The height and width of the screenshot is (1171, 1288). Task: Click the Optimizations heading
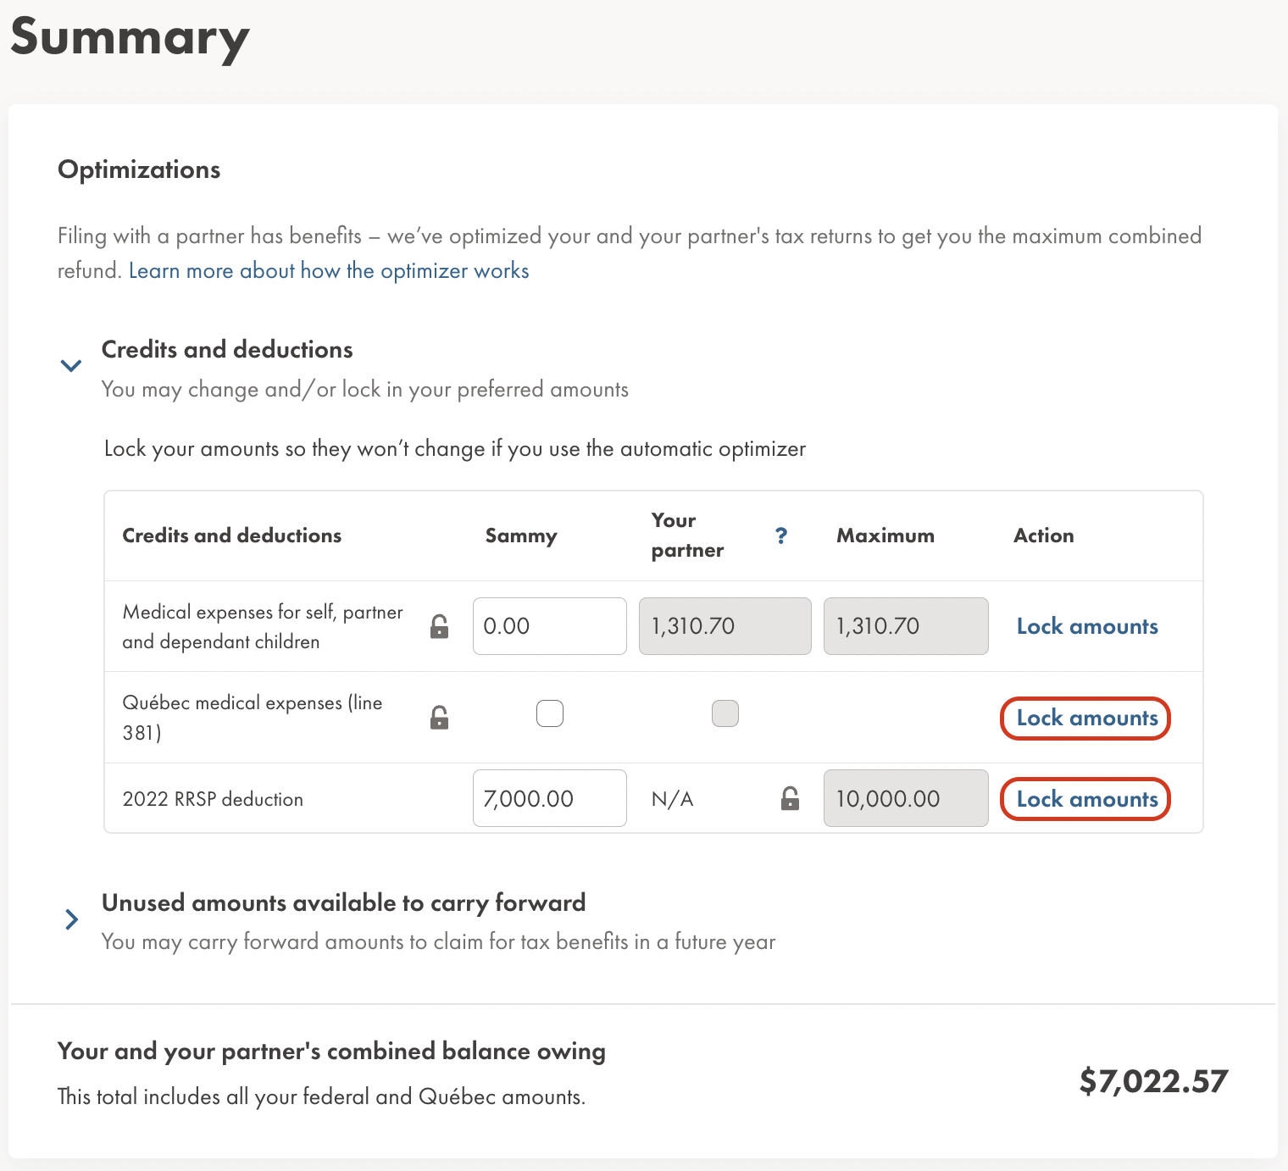[x=139, y=169]
